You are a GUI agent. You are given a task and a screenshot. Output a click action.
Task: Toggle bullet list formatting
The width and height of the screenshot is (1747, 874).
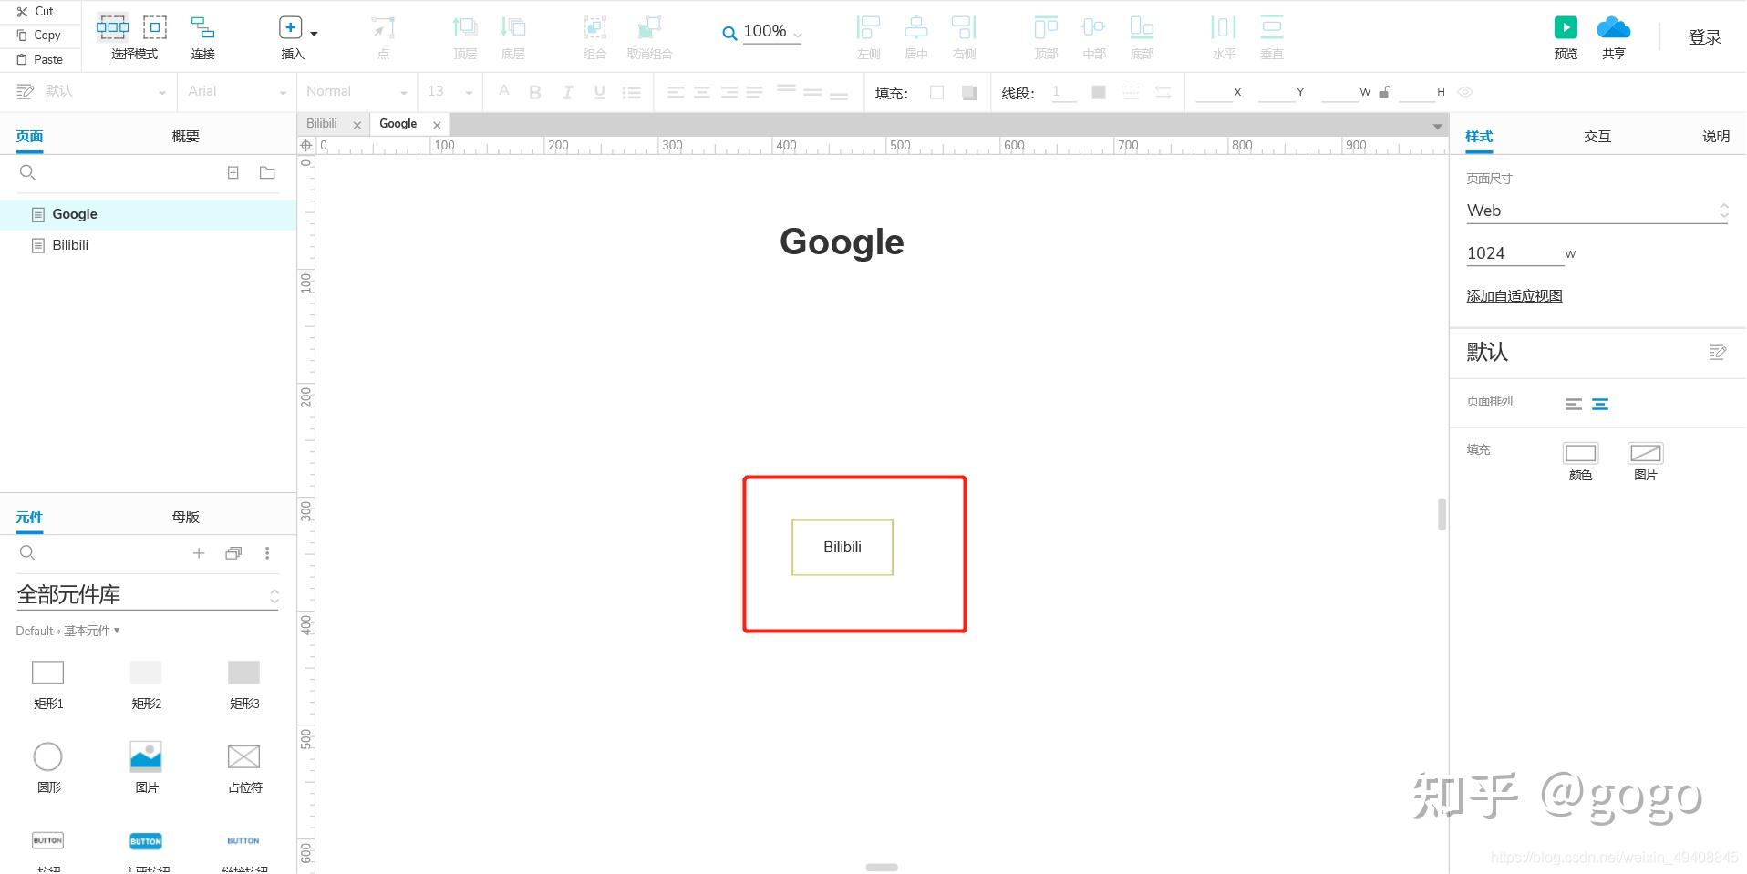[631, 92]
